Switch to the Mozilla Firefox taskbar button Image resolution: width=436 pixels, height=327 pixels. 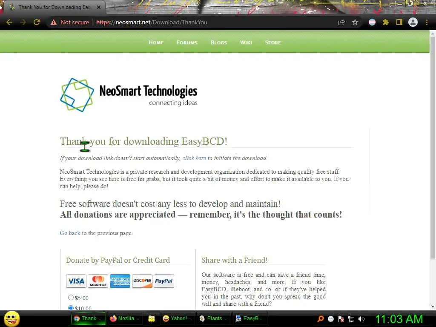coord(125,318)
